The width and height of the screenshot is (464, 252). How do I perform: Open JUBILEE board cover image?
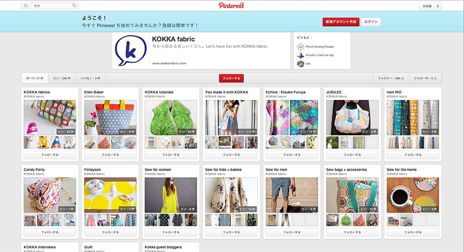(352, 117)
